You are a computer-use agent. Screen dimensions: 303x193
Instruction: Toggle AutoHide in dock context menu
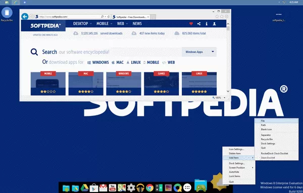pyautogui.click(x=239, y=172)
